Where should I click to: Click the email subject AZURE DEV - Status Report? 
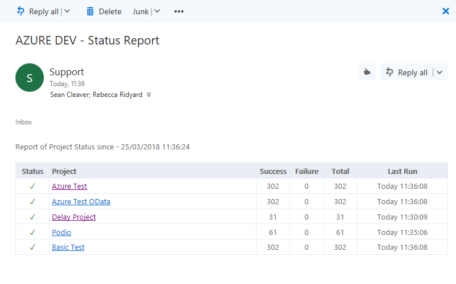click(87, 40)
